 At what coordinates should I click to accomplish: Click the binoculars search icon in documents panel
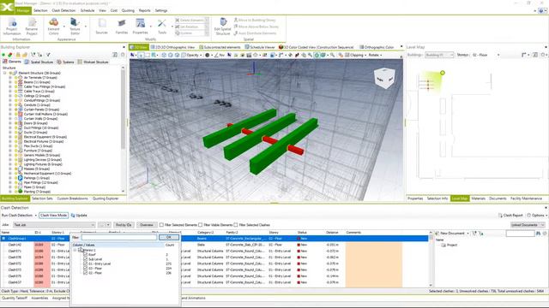[x=539, y=234]
